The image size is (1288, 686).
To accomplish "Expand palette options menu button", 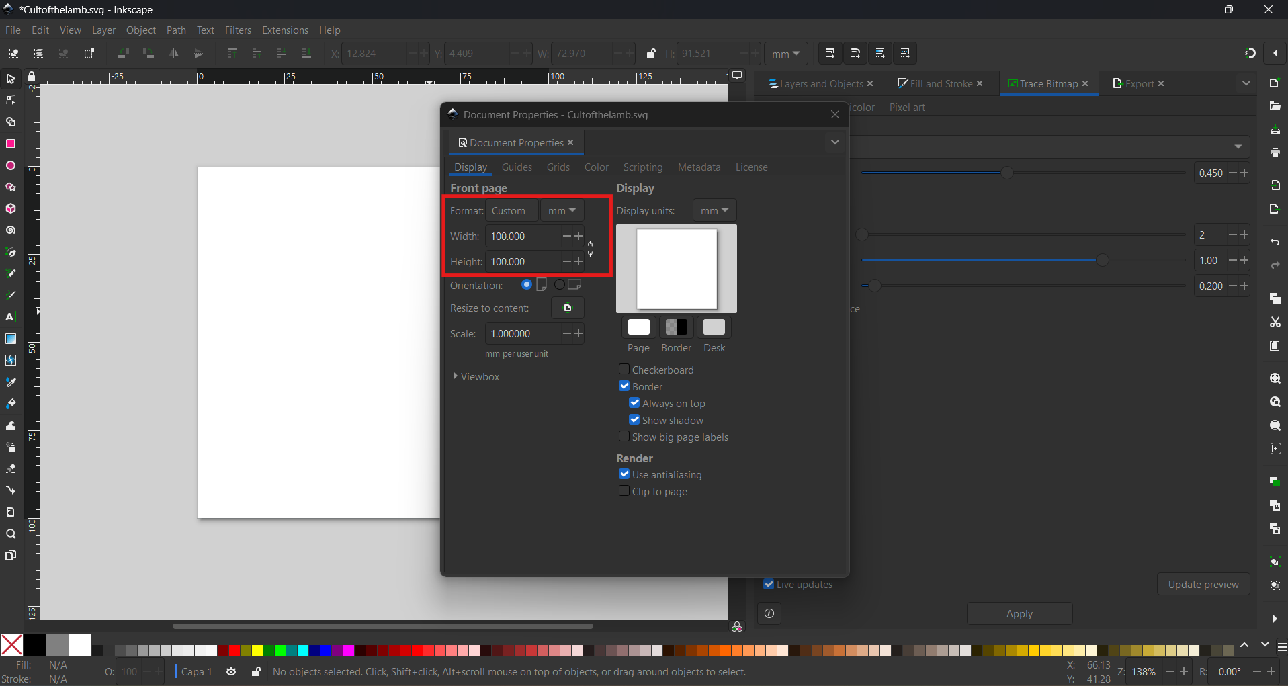I will (x=1282, y=648).
